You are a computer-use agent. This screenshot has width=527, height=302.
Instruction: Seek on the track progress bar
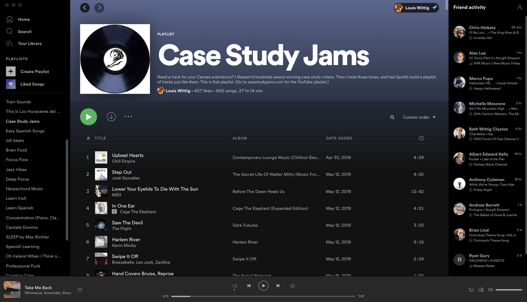point(263,296)
